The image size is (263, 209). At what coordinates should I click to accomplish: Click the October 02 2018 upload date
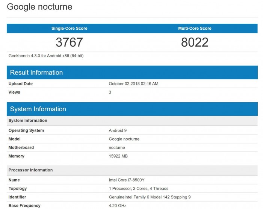[x=133, y=83]
